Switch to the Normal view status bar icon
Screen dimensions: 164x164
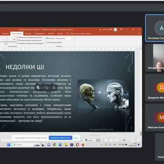[98, 140]
